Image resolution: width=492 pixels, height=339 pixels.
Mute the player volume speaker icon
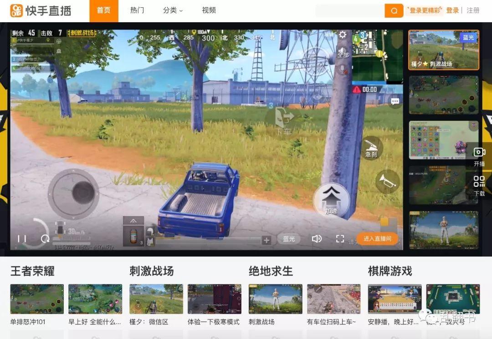[x=317, y=239]
